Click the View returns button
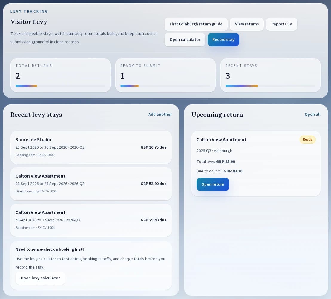This screenshot has width=331, height=299. coord(247,24)
